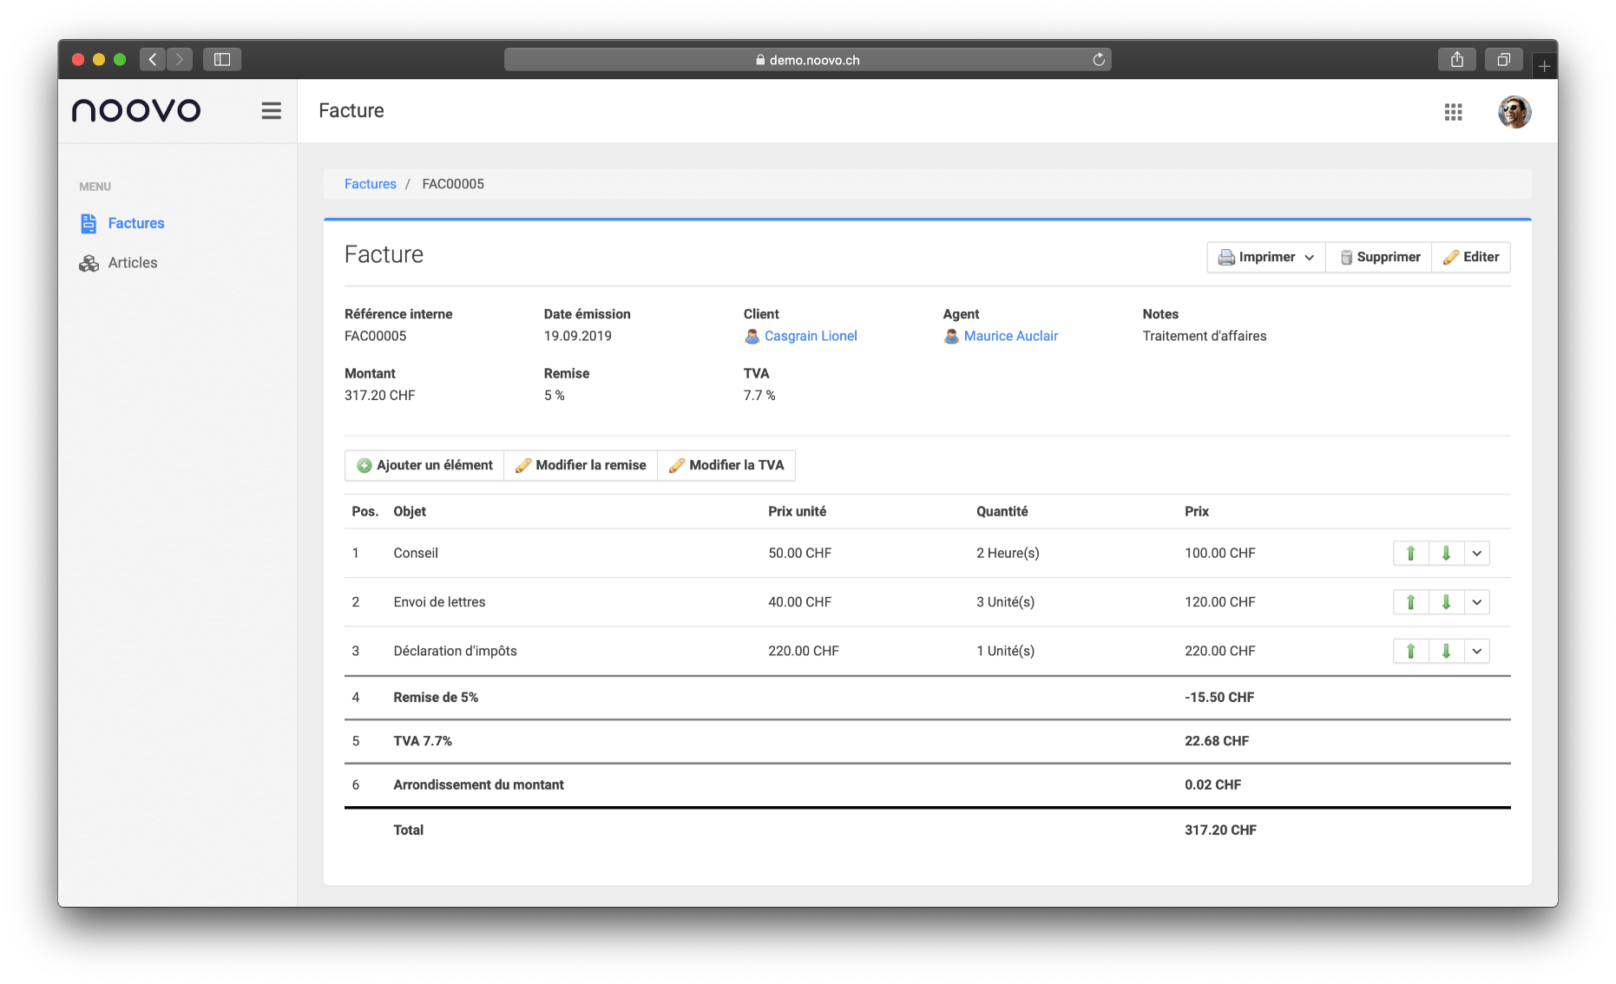Click the browser share icon

tap(1456, 60)
